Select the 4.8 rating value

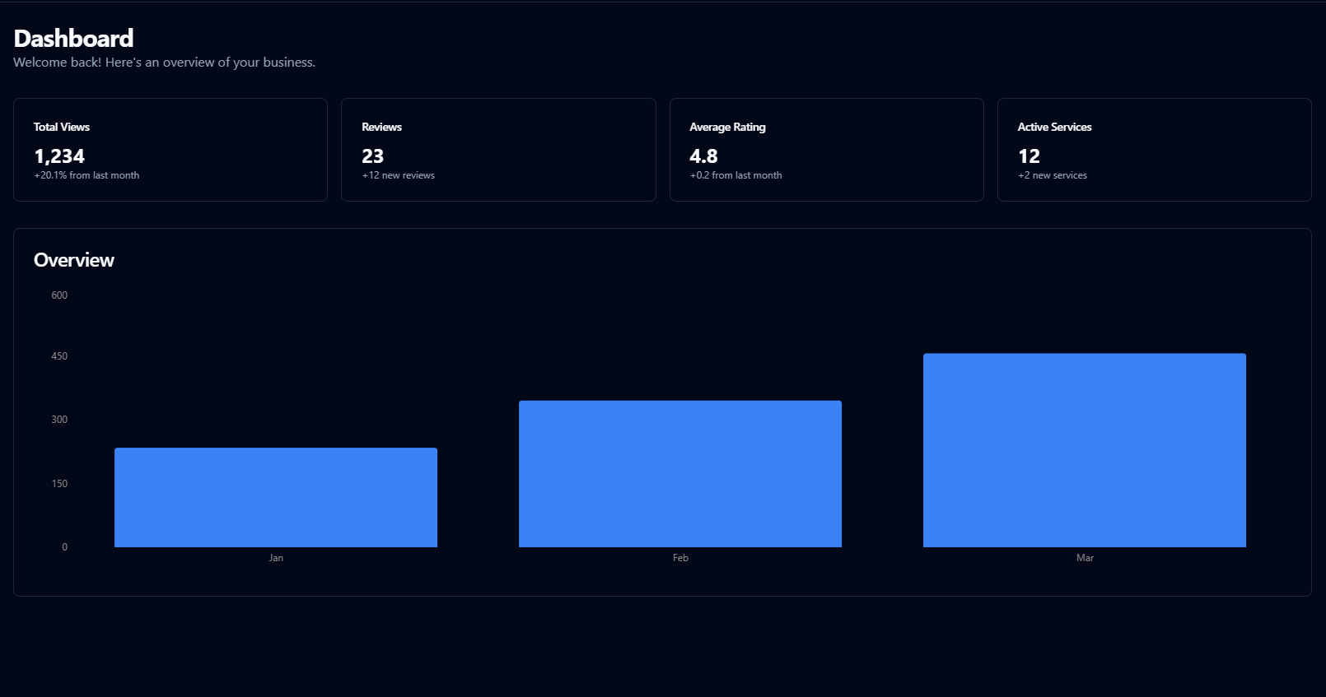click(703, 156)
